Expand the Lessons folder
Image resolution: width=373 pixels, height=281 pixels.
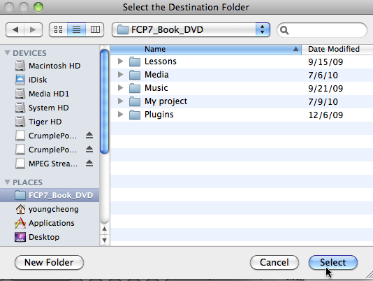point(121,62)
